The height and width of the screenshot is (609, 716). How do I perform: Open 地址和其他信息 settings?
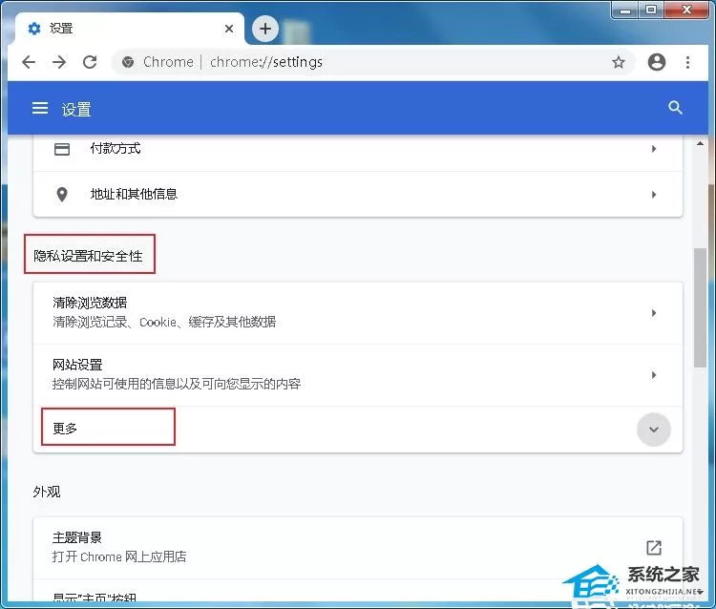click(x=358, y=195)
